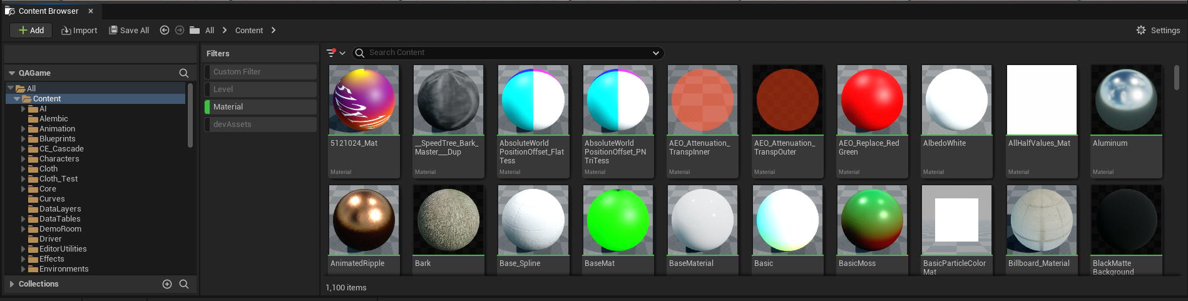Click the Import button

pos(79,30)
